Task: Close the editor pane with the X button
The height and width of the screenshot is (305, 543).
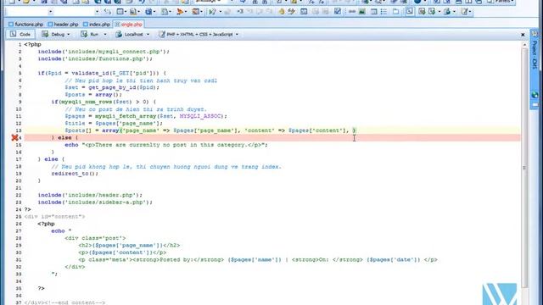Action: coord(523,35)
